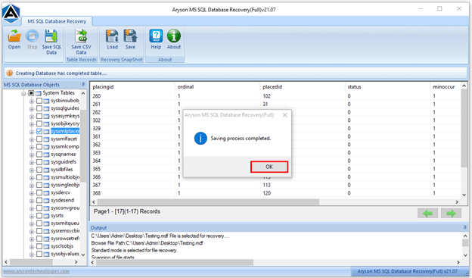Click the Aryson logo icon
The height and width of the screenshot is (278, 472).
(11, 13)
